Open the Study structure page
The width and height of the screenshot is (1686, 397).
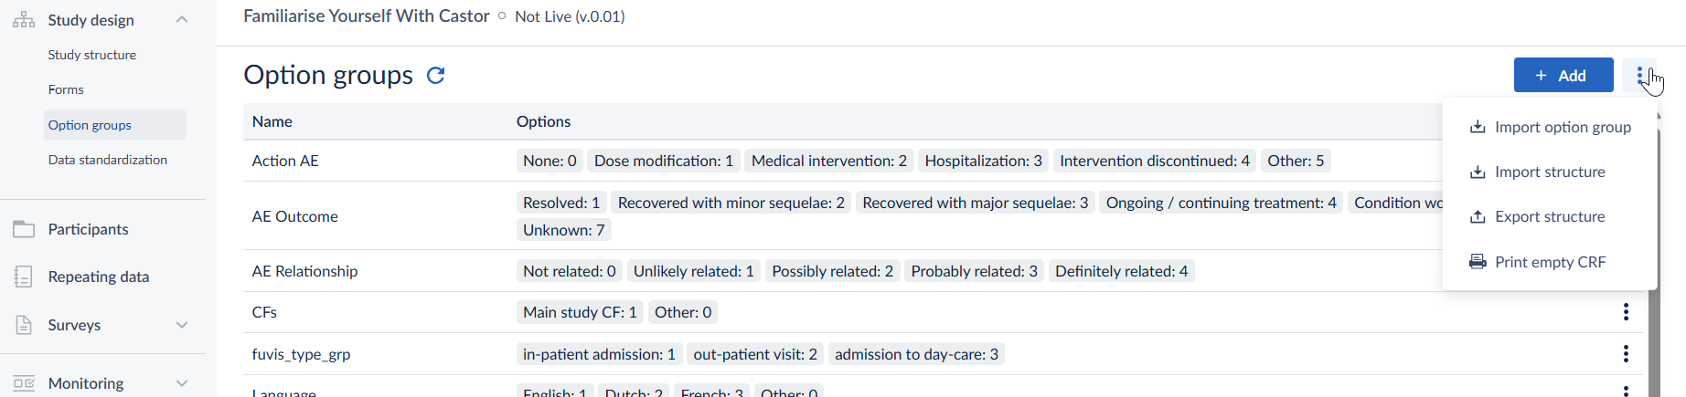(92, 55)
